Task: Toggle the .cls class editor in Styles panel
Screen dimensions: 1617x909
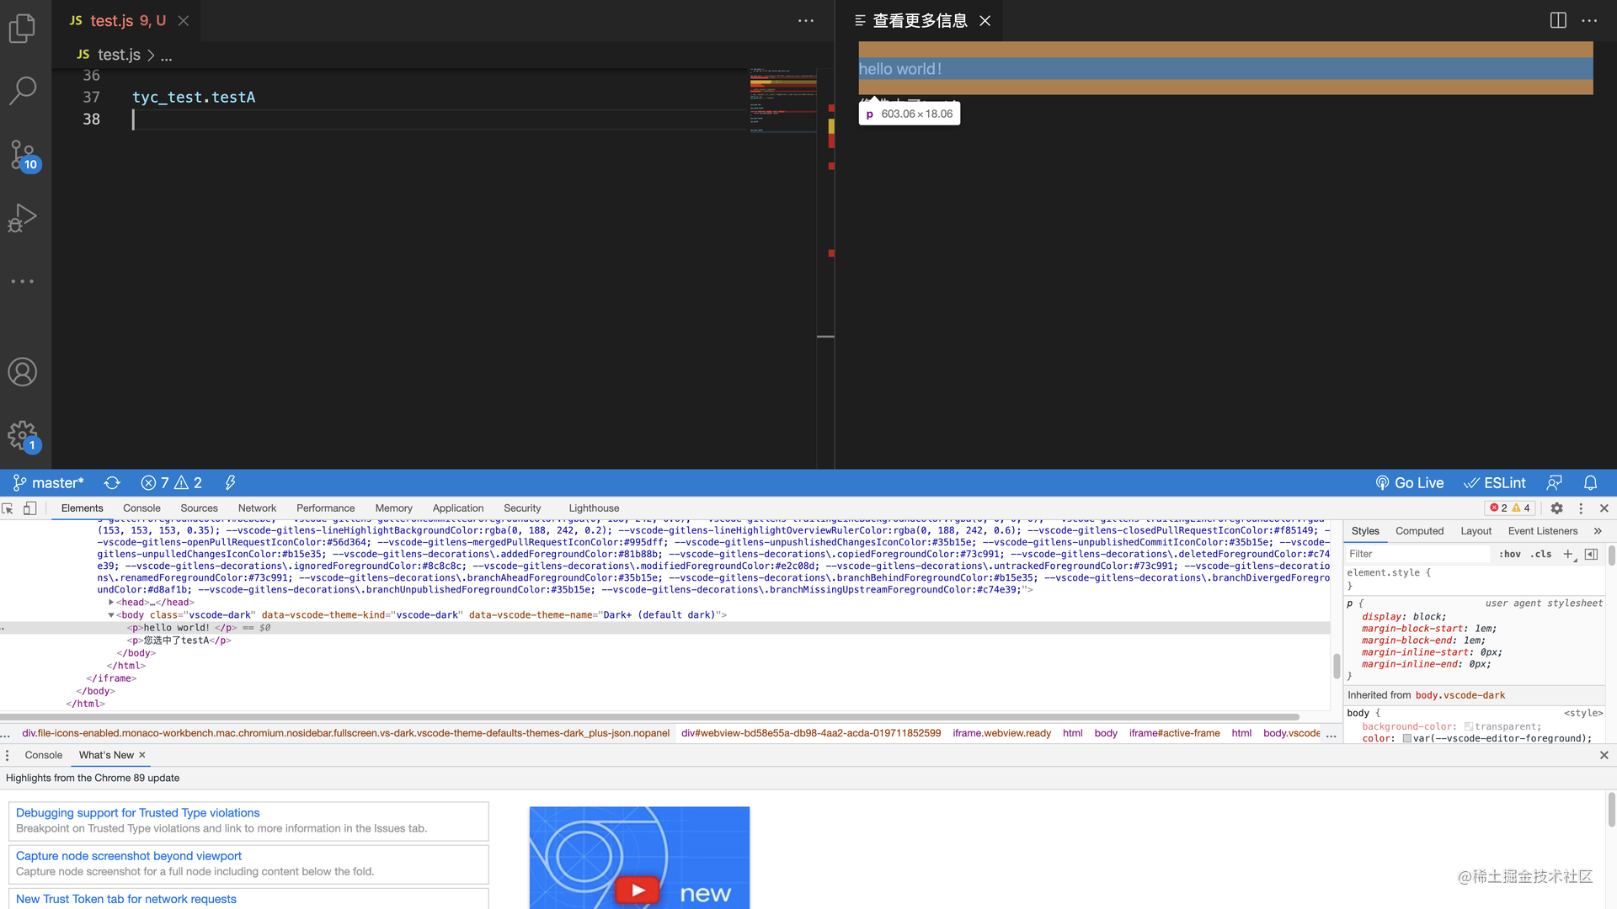Action: click(x=1541, y=554)
